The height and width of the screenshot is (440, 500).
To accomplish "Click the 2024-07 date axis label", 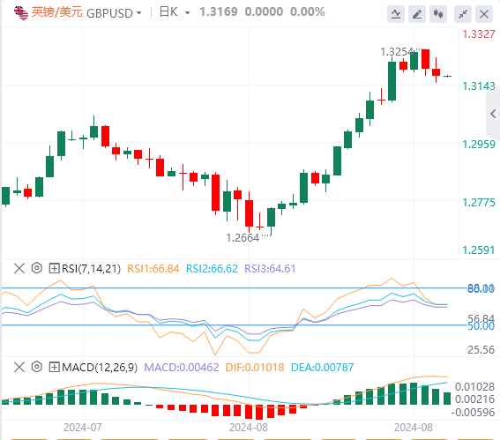I will point(83,428).
